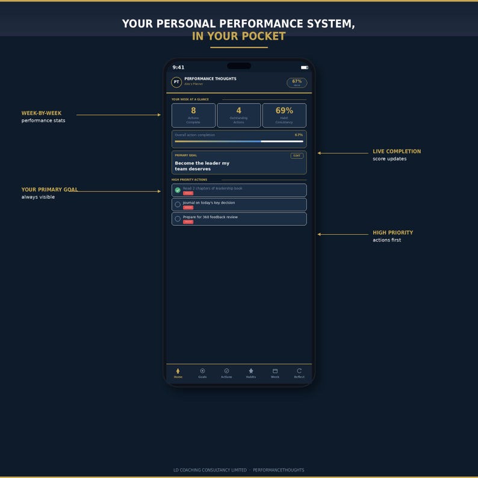Click the 9:41 status bar time

178,67
